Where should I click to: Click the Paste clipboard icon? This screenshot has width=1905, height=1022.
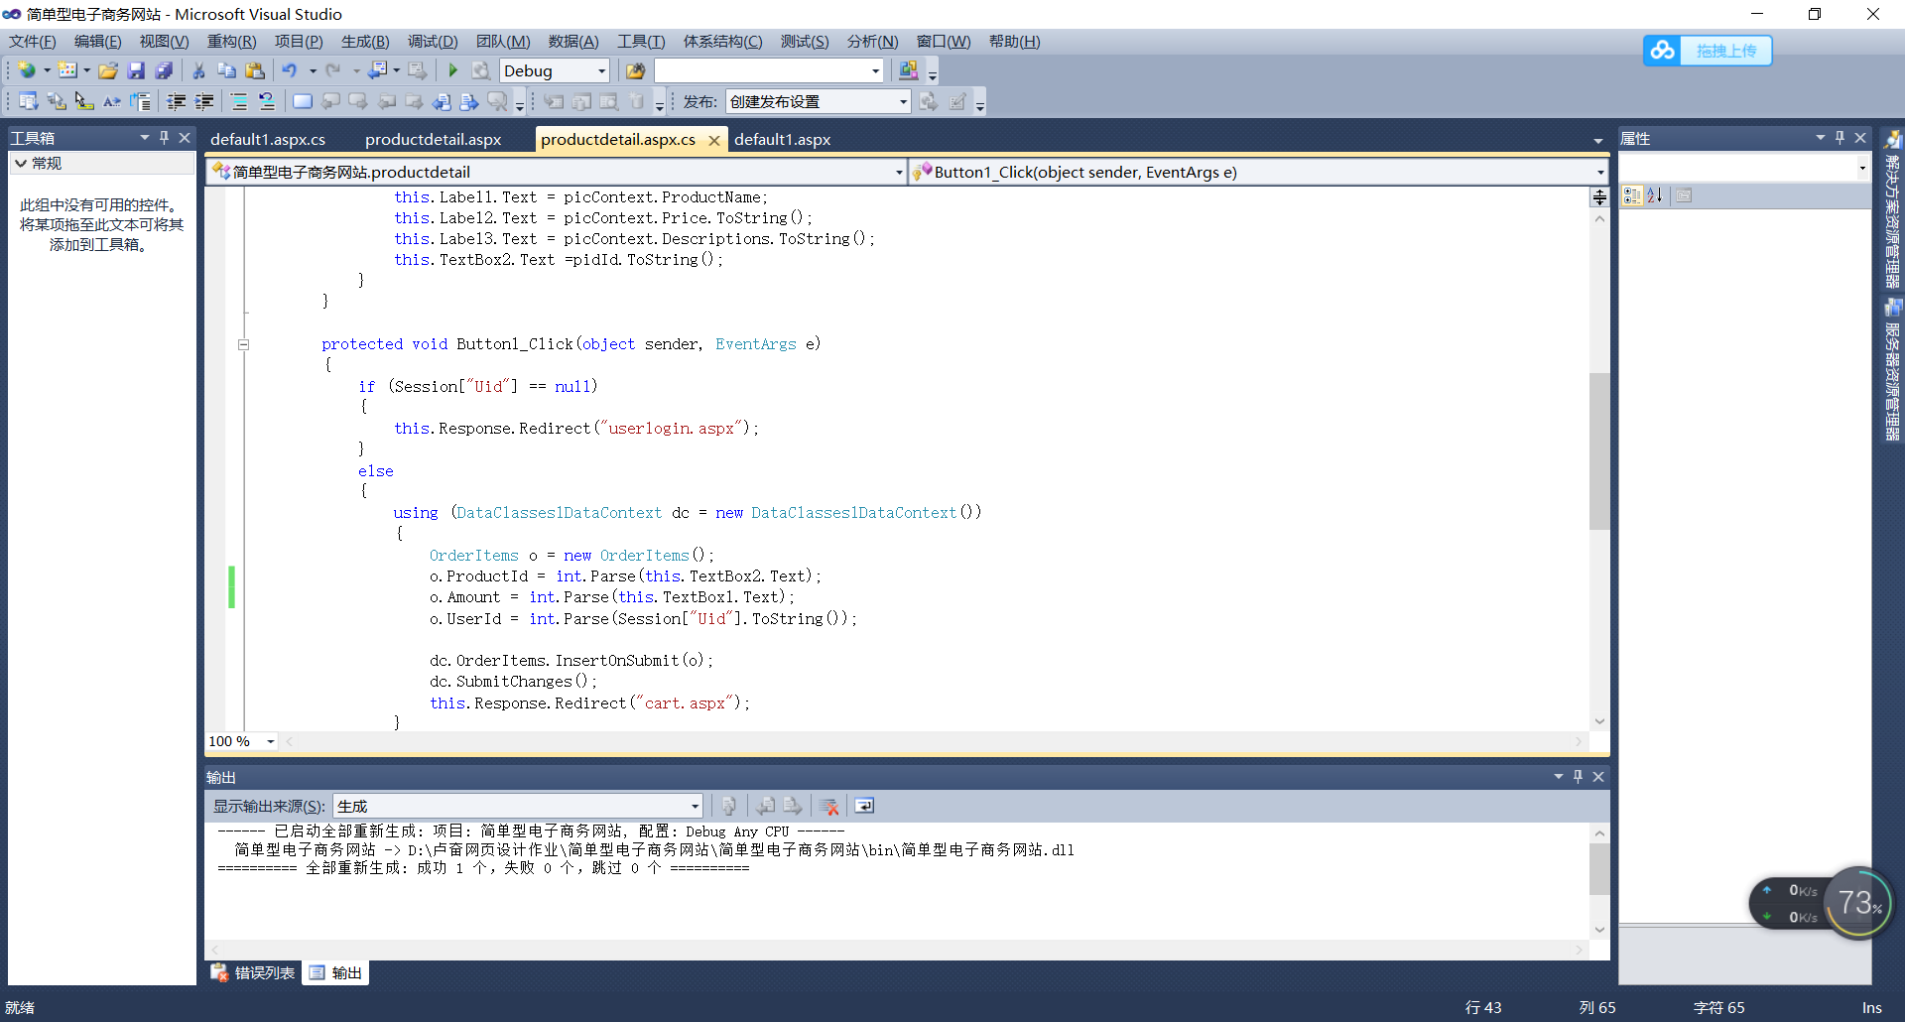[x=255, y=70]
